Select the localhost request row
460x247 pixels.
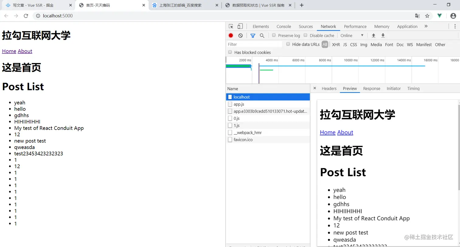(x=268, y=97)
